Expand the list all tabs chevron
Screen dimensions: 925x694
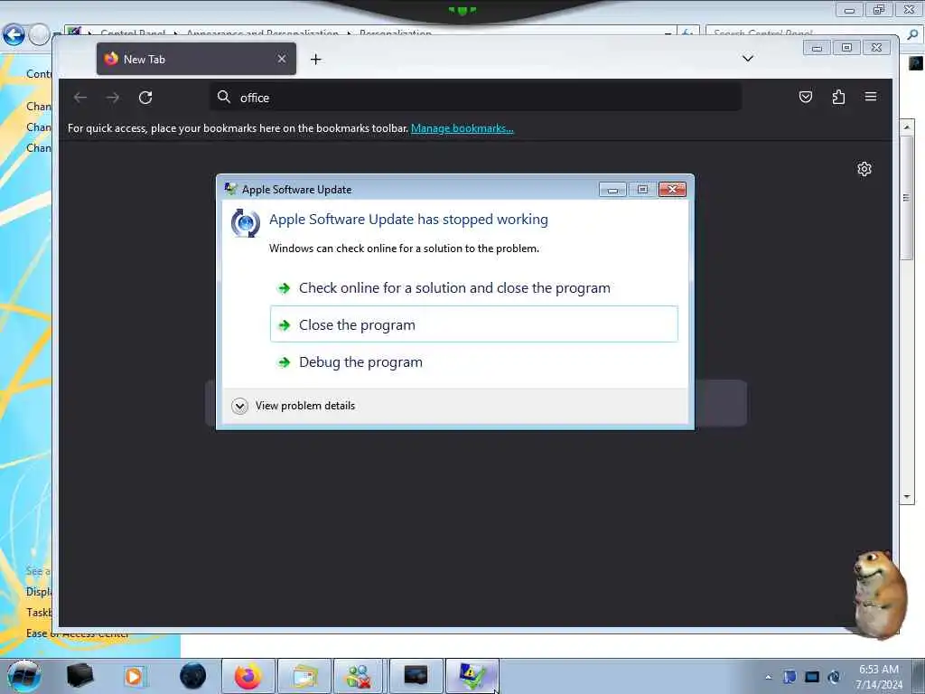click(x=747, y=59)
